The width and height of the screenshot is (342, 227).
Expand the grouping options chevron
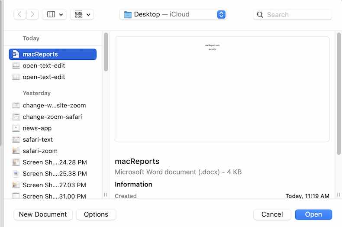[x=88, y=15]
